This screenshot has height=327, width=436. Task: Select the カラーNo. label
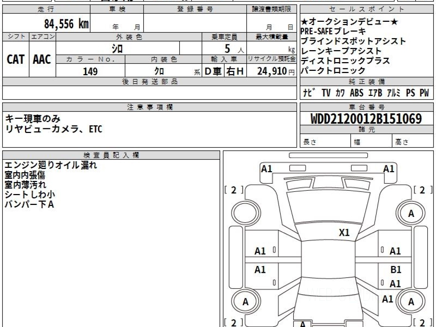pyautogui.click(x=90, y=59)
